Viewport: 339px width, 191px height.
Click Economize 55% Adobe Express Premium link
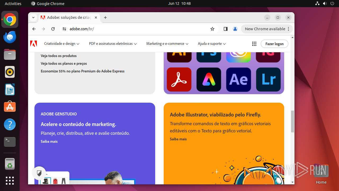83,71
